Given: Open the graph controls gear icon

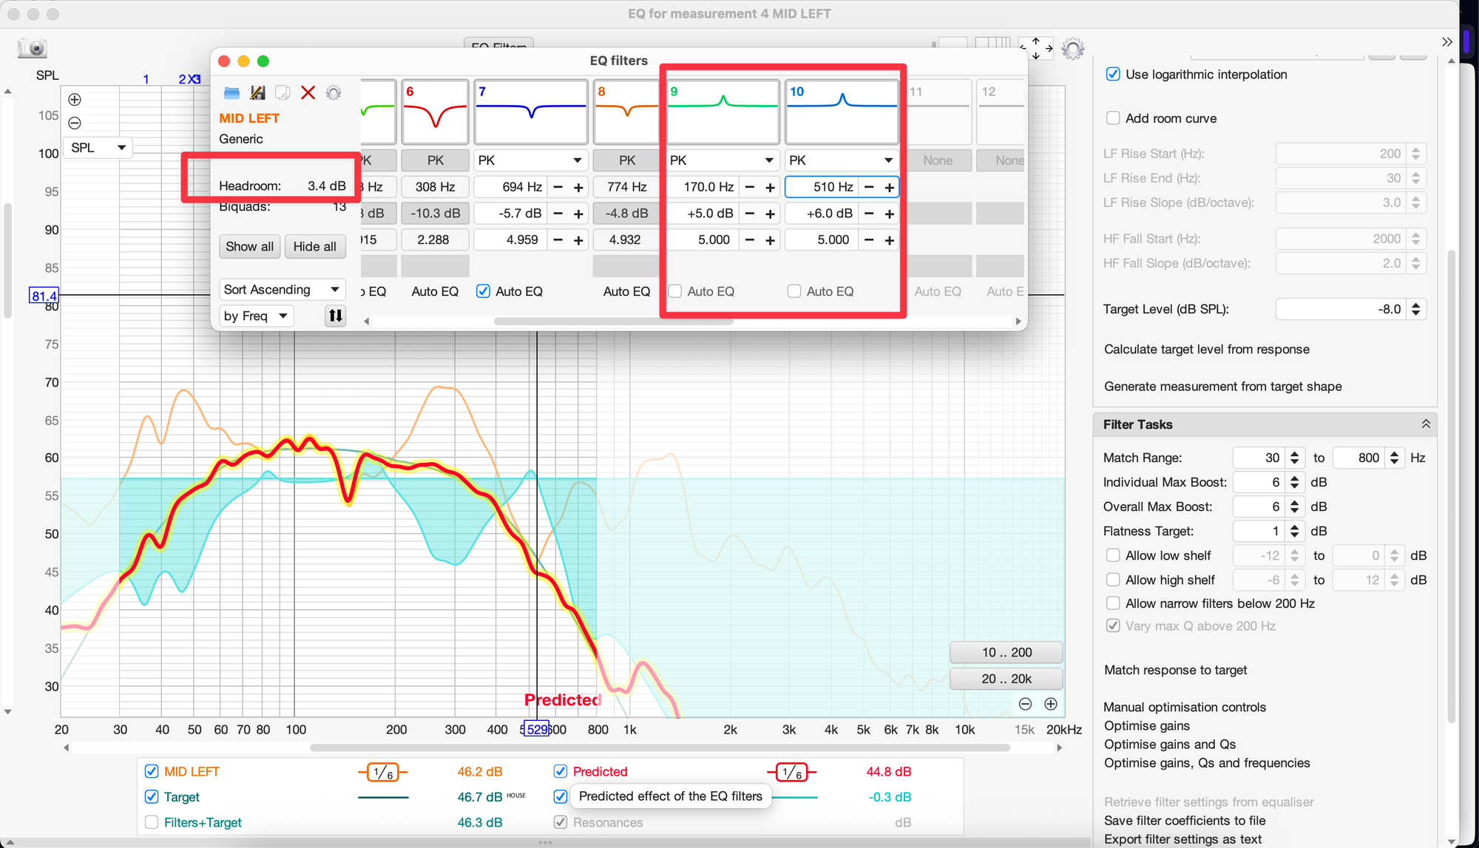Looking at the screenshot, I should 1072,49.
